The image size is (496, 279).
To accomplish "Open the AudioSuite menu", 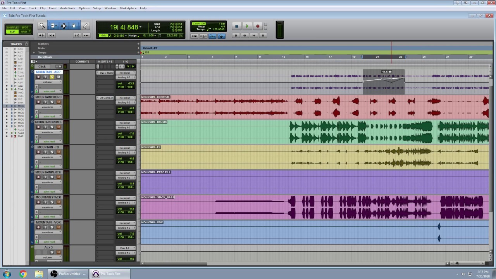I will point(68,8).
